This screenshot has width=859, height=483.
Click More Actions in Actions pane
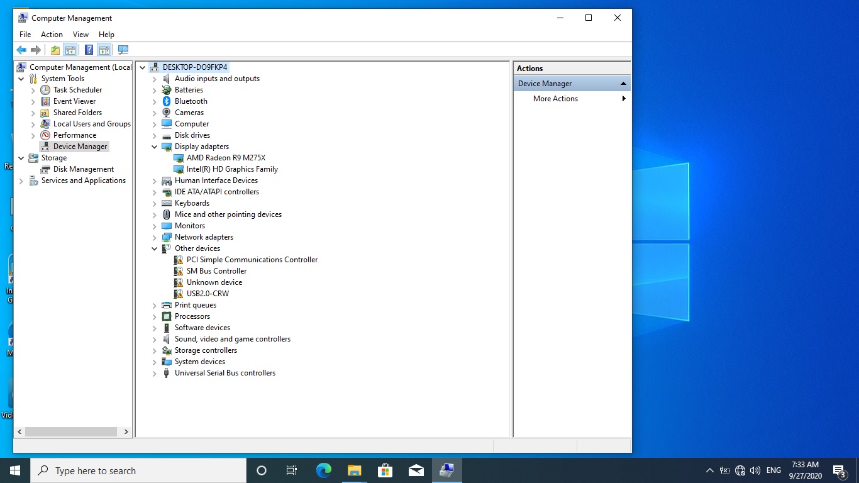(555, 99)
